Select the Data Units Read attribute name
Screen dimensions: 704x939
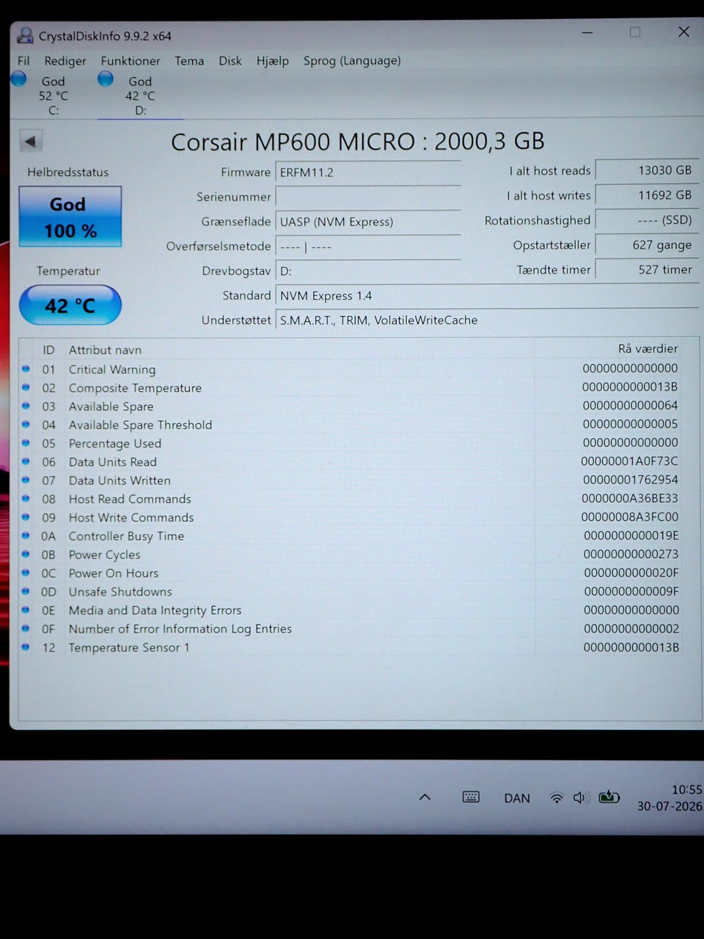click(x=112, y=462)
